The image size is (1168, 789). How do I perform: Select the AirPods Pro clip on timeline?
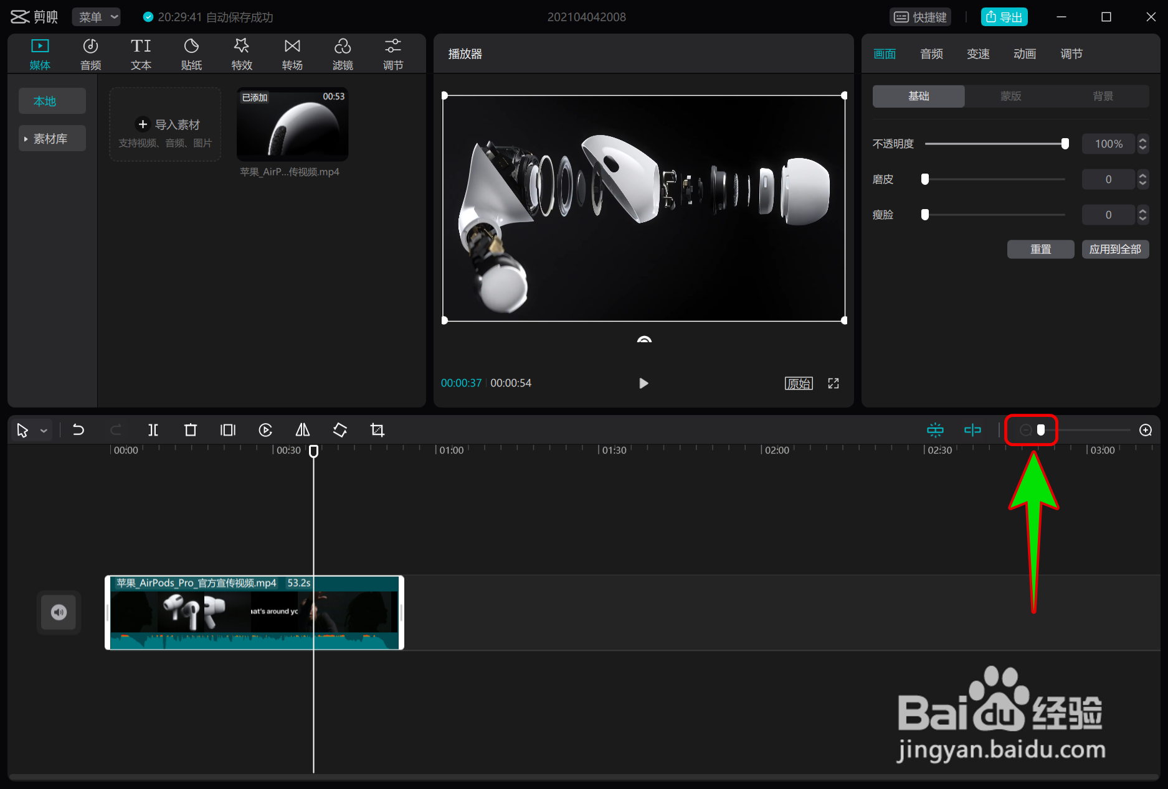coord(254,612)
